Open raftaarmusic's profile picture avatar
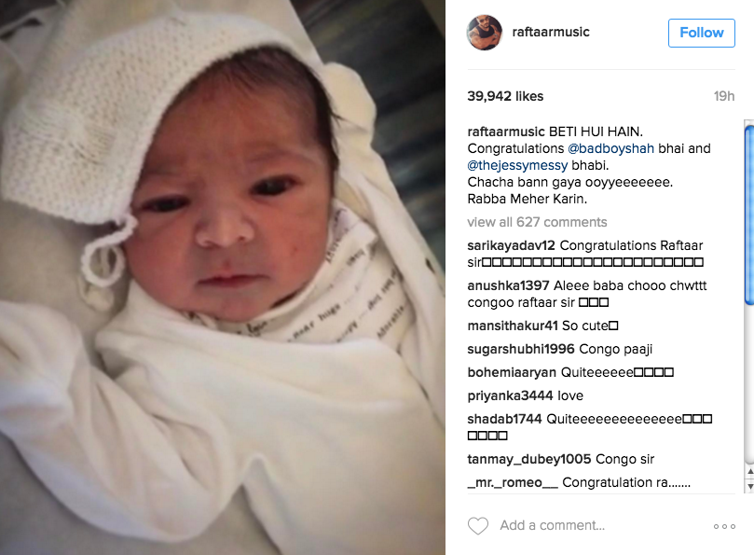This screenshot has height=555, width=754. pyautogui.click(x=485, y=33)
